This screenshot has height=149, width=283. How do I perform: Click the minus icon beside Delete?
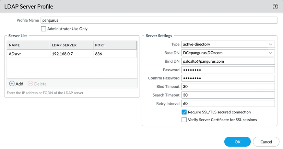pos(30,84)
